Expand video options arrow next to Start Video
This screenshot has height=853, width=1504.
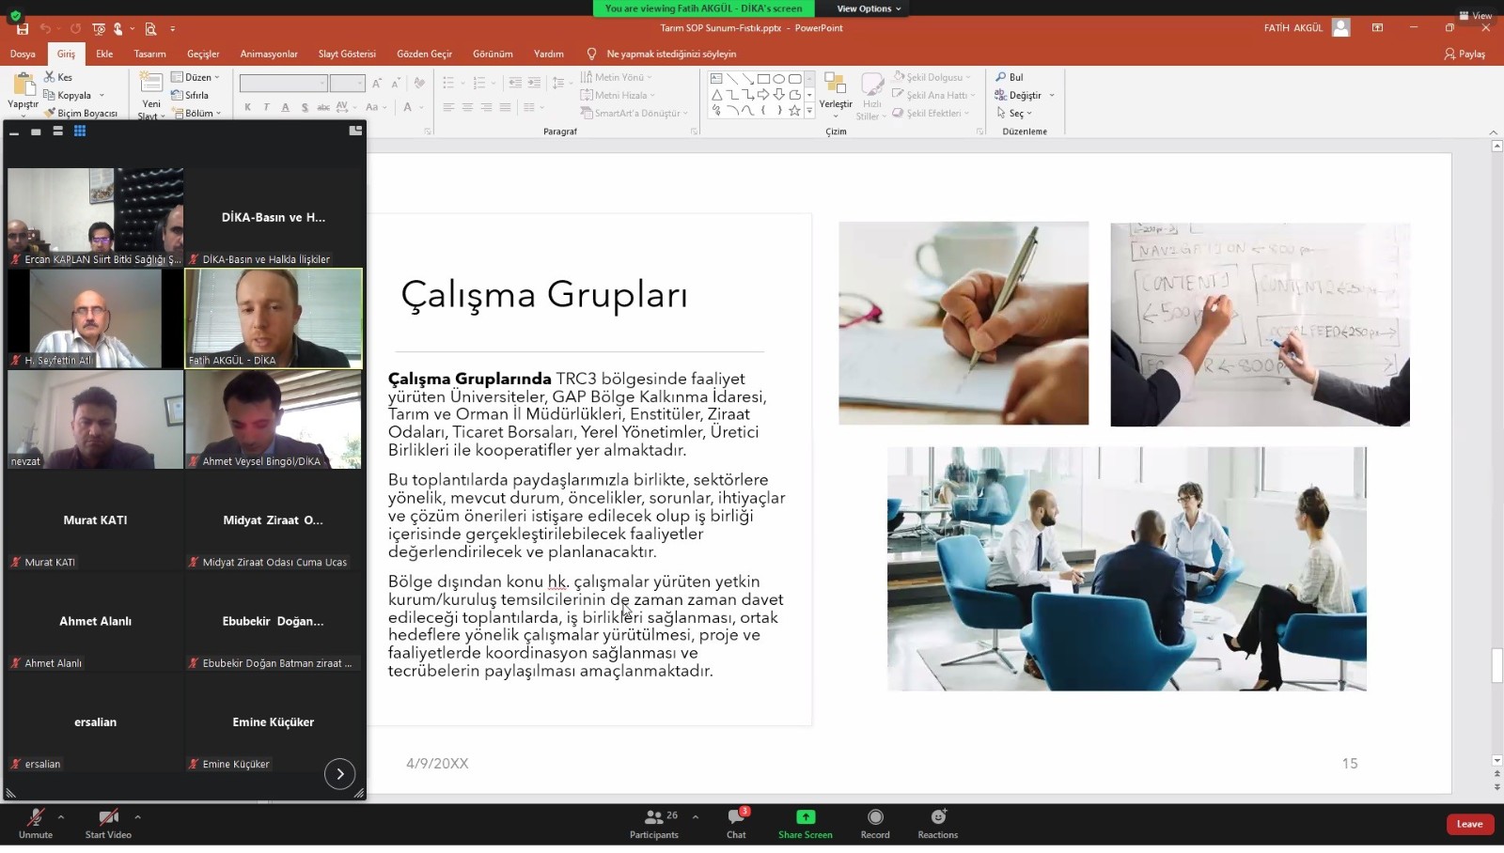(x=137, y=817)
